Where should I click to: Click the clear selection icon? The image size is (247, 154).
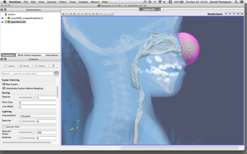click(112, 14)
